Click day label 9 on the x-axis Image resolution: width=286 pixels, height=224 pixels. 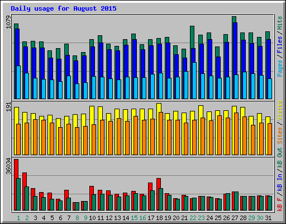85,218
